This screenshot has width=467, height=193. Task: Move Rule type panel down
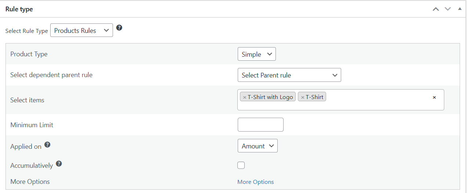coord(448,9)
